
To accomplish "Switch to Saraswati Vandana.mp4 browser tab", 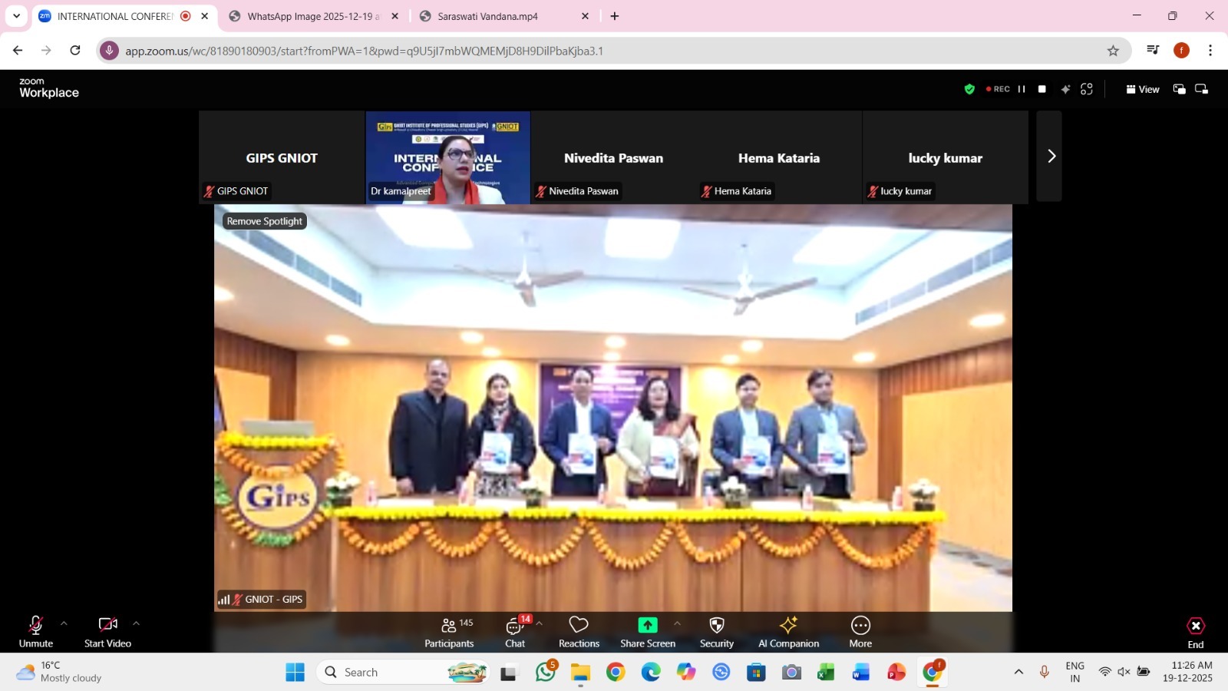I will pyautogui.click(x=487, y=16).
